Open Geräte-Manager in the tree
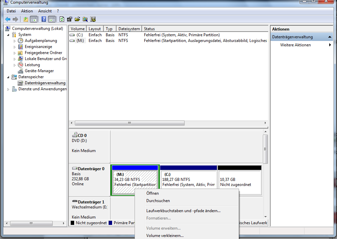The image size is (337, 239). pos(39,71)
